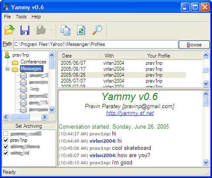Click chat view scroll up arrow
Viewport: 212px width, 178px height.
[x=206, y=94]
